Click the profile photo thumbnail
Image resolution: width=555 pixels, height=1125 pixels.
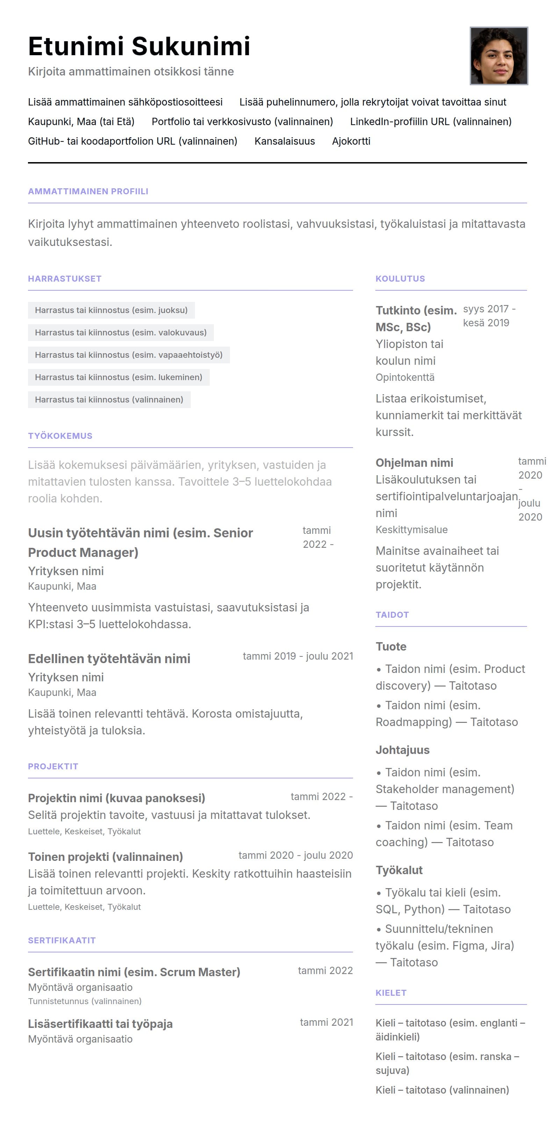click(499, 56)
